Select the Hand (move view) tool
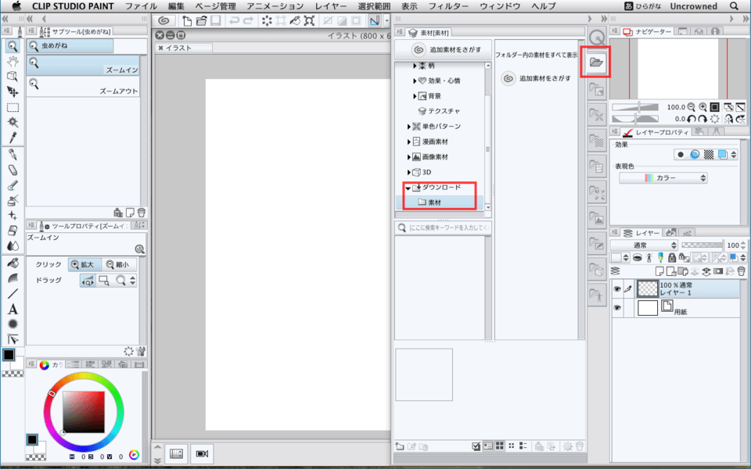The width and height of the screenshot is (751, 469). click(13, 61)
